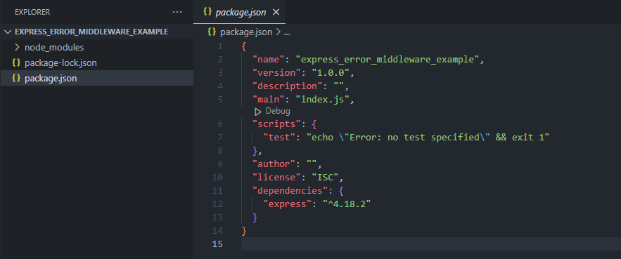This screenshot has height=259, width=621.
Task: Switch to the package.json editor tab
Action: coord(241,12)
